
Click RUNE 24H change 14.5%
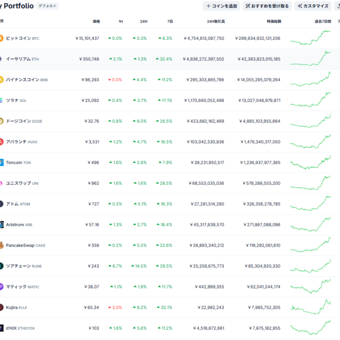click(139, 266)
